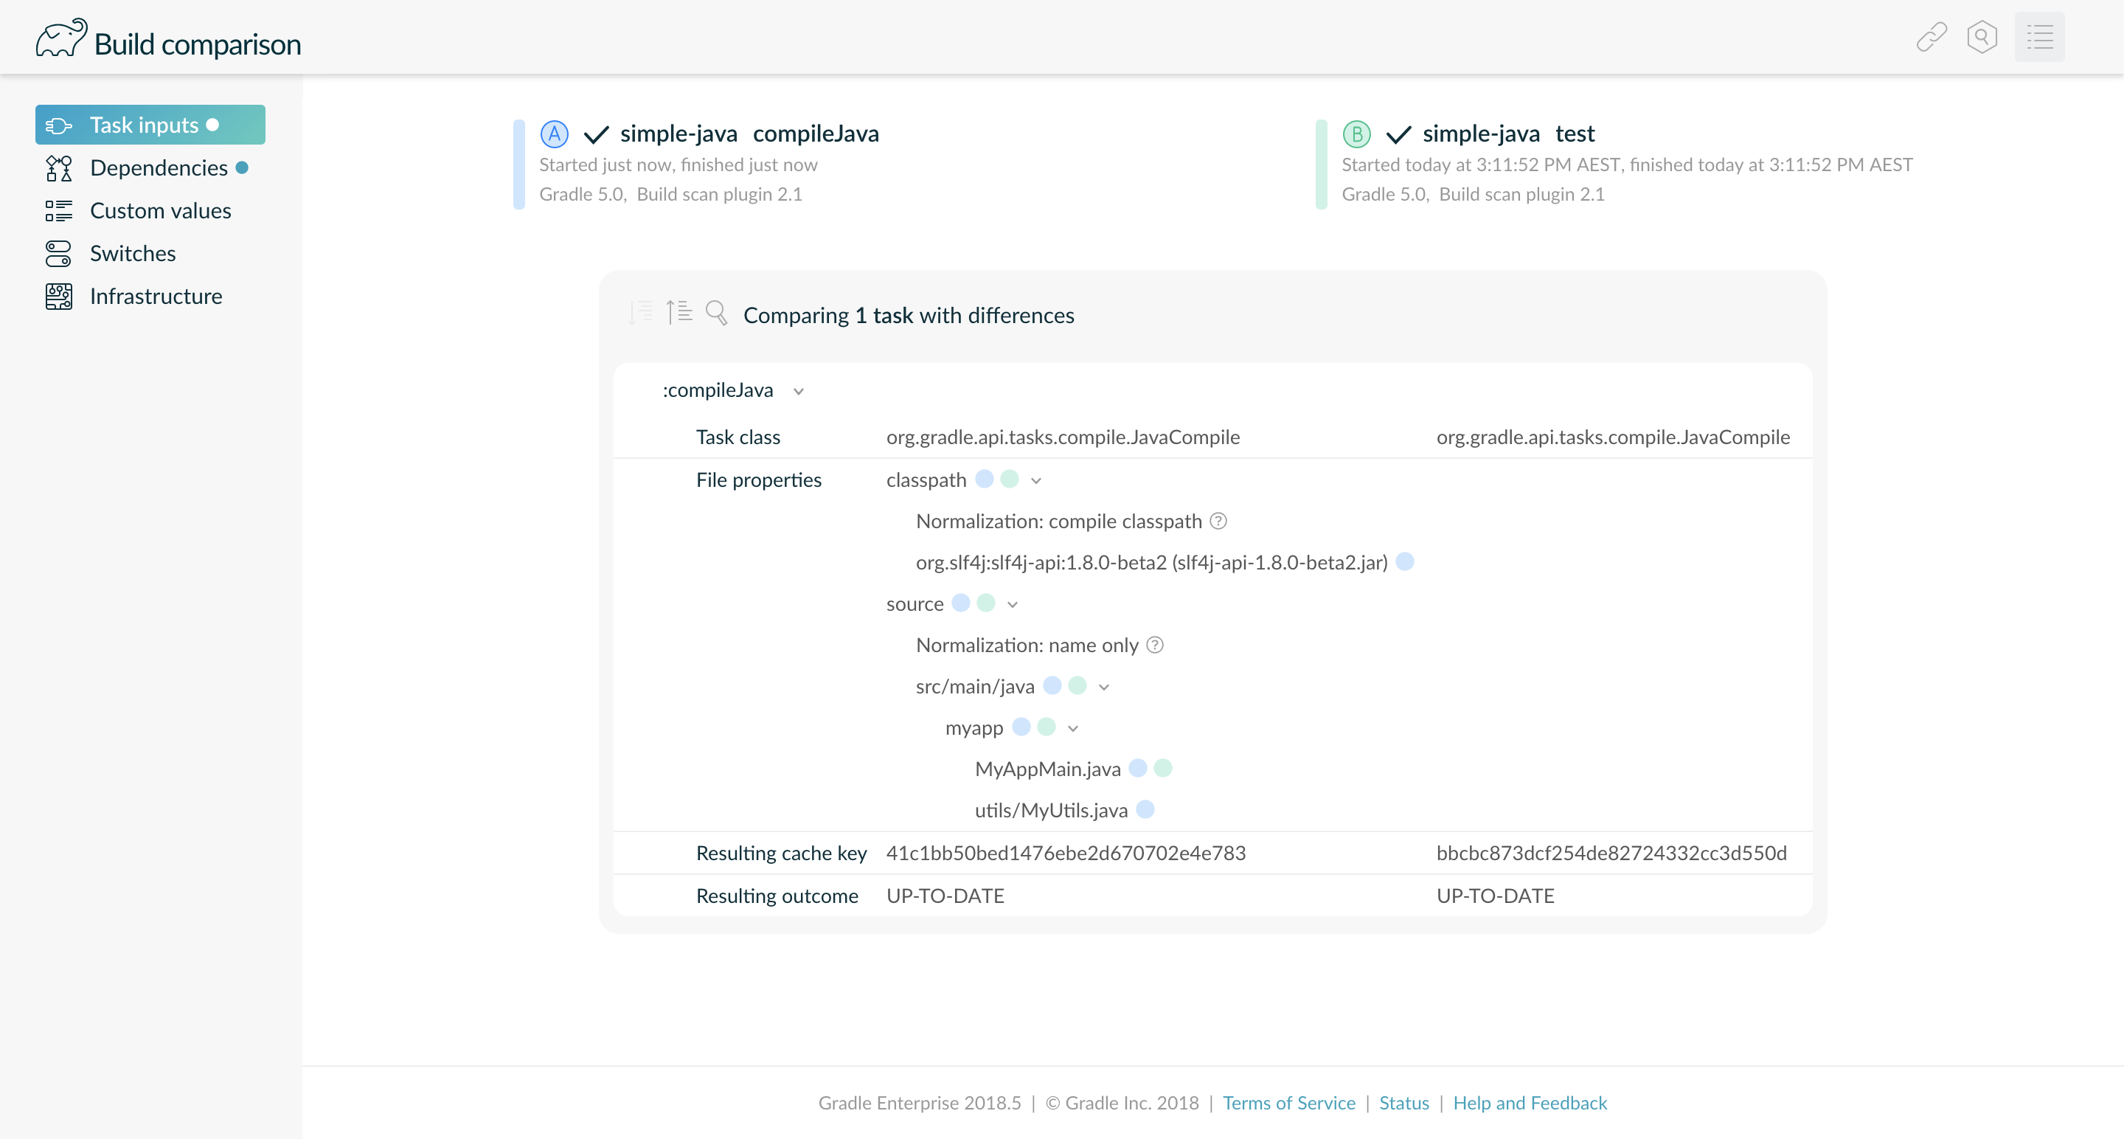
Task: Click help icon beside name only normalization
Action: (1154, 645)
